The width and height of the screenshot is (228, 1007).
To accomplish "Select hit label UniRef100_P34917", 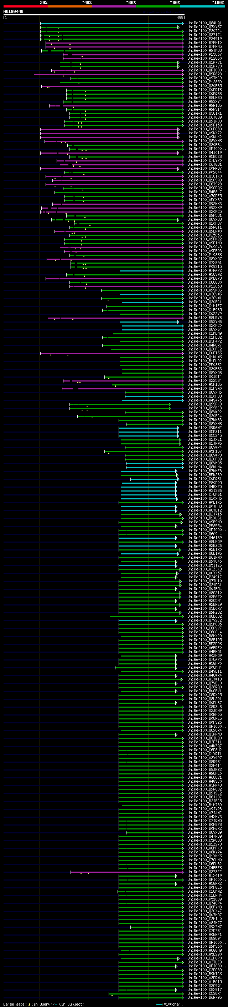I will 204,577.
